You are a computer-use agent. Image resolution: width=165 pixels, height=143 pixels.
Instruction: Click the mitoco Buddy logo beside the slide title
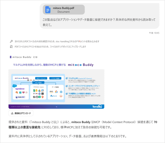81,65
